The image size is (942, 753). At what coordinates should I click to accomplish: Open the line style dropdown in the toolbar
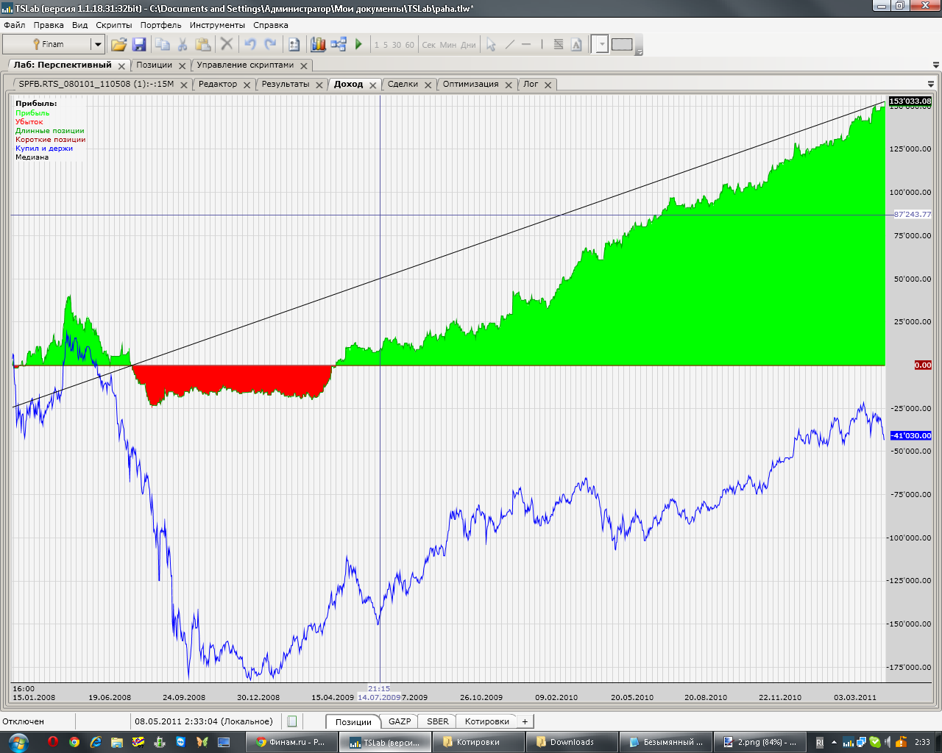pos(601,45)
